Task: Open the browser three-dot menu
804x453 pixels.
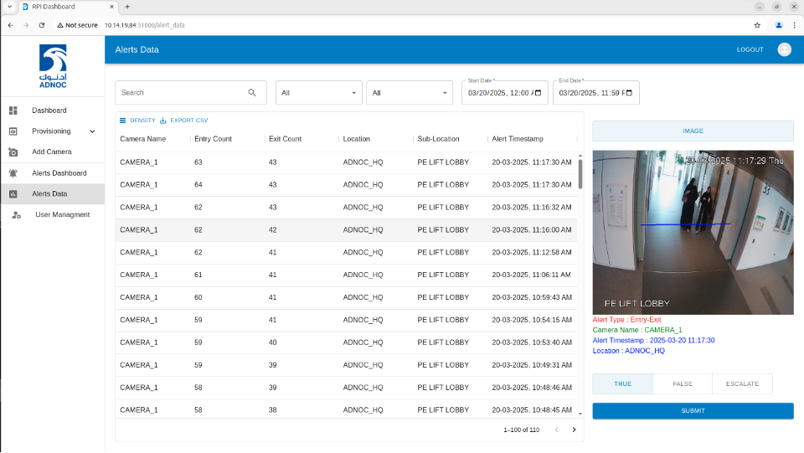Action: tap(794, 25)
